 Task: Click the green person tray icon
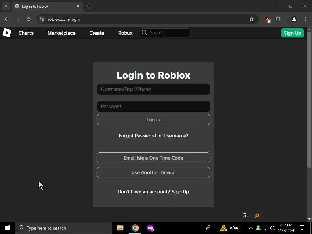click(258, 228)
